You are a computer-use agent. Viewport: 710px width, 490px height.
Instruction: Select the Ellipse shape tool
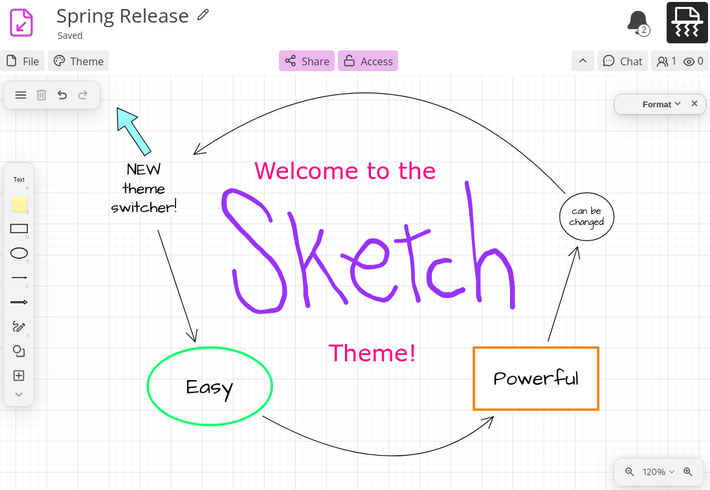(19, 253)
